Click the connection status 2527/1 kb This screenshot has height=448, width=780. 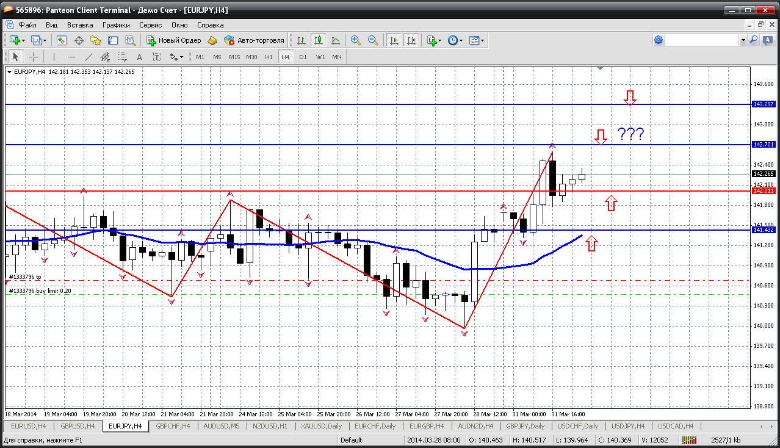coord(726,439)
